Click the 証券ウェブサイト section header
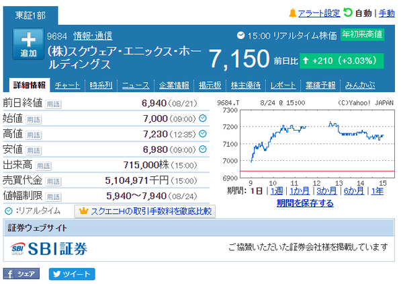The height and width of the screenshot is (284, 403). point(199,227)
